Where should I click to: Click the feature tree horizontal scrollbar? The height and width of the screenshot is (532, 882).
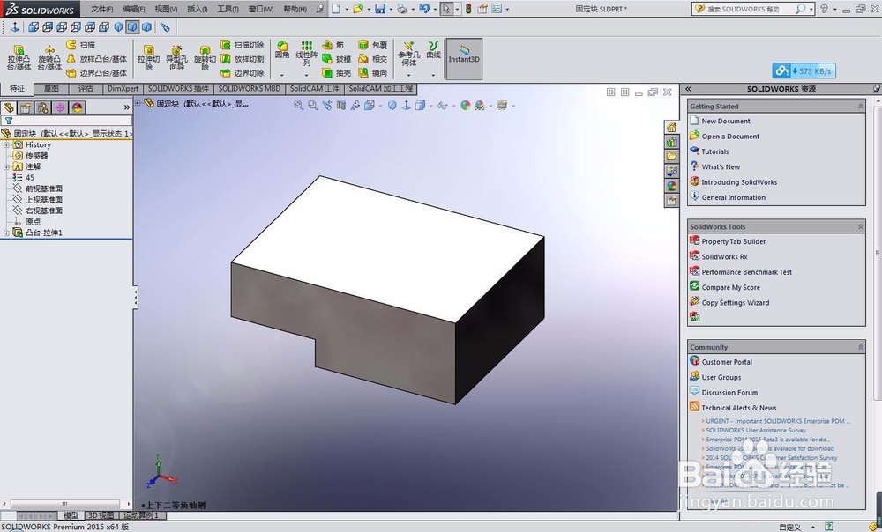[64, 504]
